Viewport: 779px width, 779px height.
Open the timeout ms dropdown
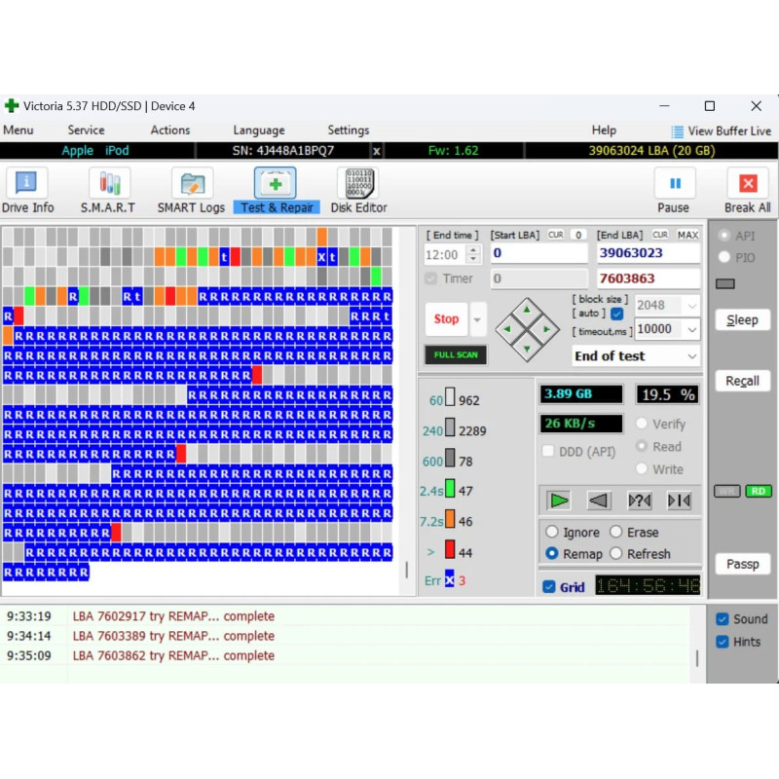(691, 329)
